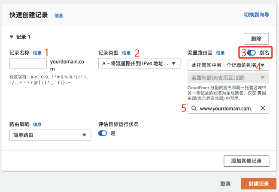Open 信息 link next to 记录类型

point(126,53)
